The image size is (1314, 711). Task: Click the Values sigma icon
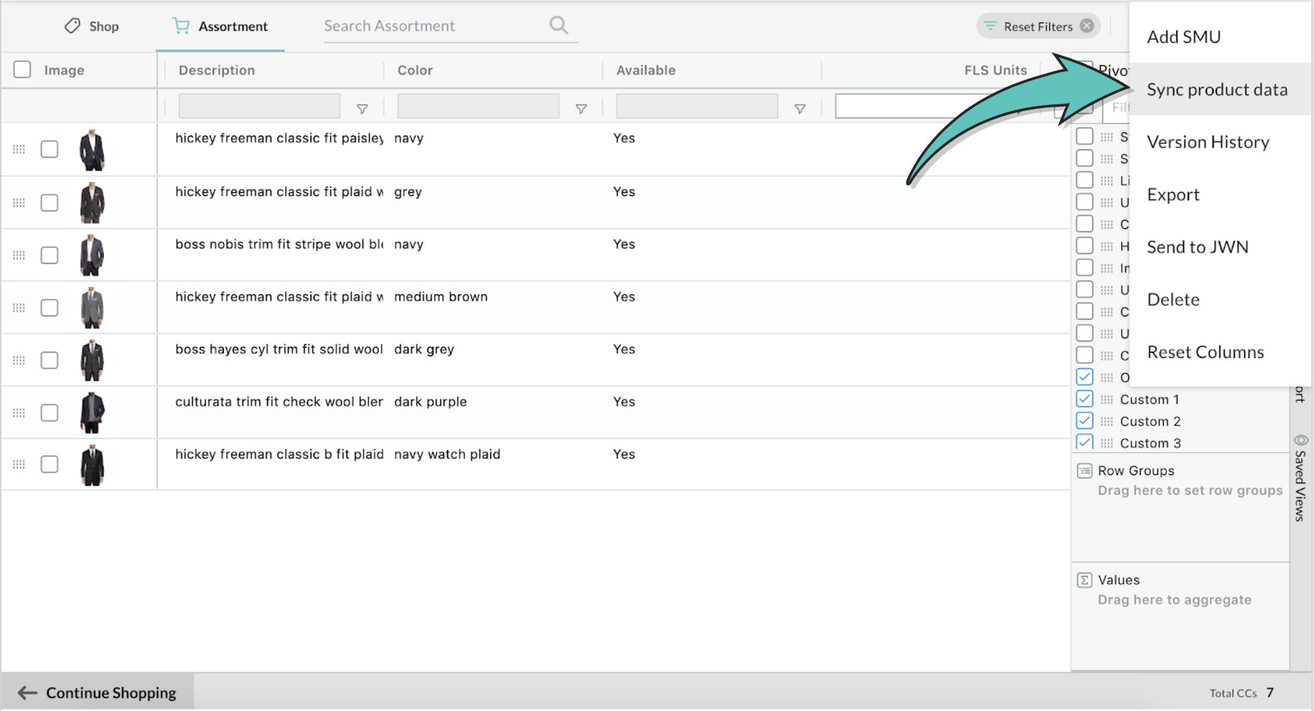coord(1085,580)
